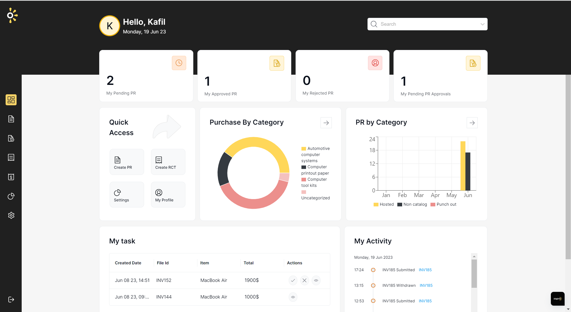Viewport: 571px width, 312px height.
Task: Log out using the sidebar exit icon
Action: [11, 299]
